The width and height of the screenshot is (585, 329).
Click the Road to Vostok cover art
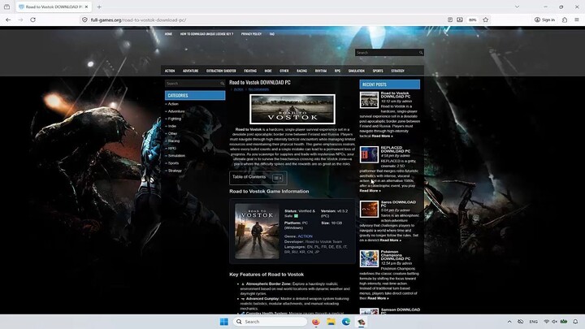(x=257, y=231)
